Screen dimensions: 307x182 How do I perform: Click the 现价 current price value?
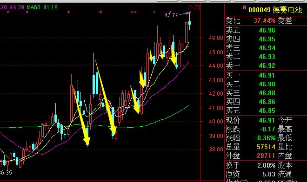(267, 120)
